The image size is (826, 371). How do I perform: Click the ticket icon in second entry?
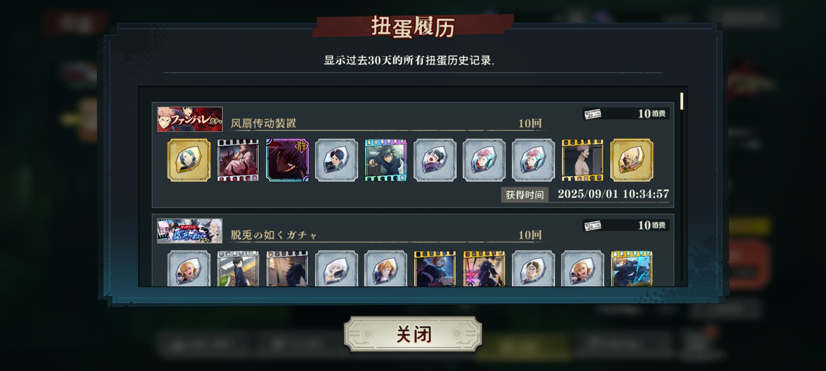click(x=593, y=225)
